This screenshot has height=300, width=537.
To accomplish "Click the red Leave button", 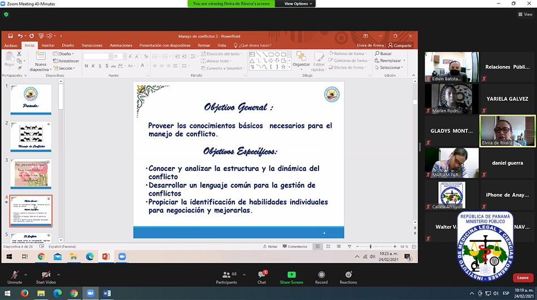I will coord(523,277).
